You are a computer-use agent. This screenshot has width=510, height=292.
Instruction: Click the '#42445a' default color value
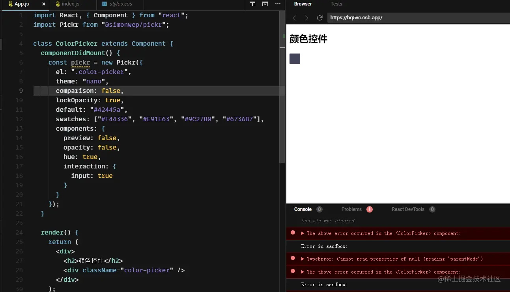(x=109, y=110)
